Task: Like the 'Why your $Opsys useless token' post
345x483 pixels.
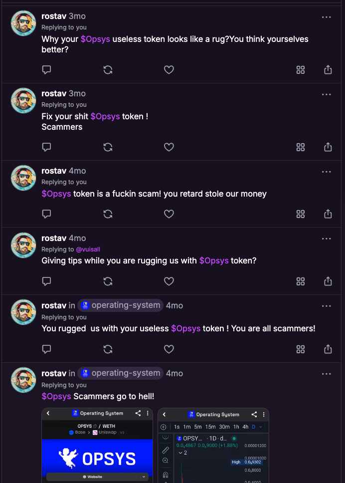Action: coord(169,70)
